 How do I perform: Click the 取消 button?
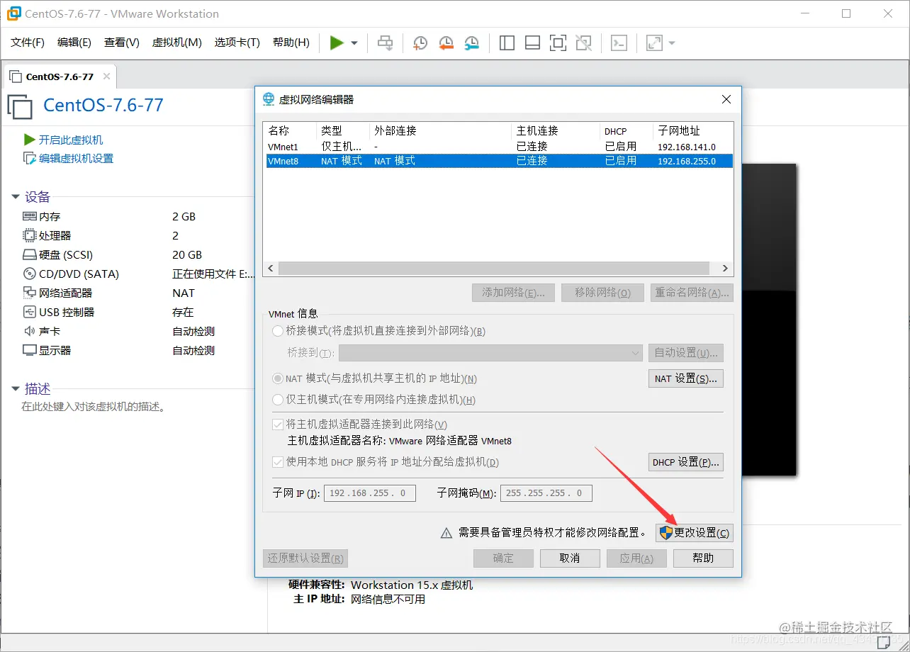click(x=570, y=558)
